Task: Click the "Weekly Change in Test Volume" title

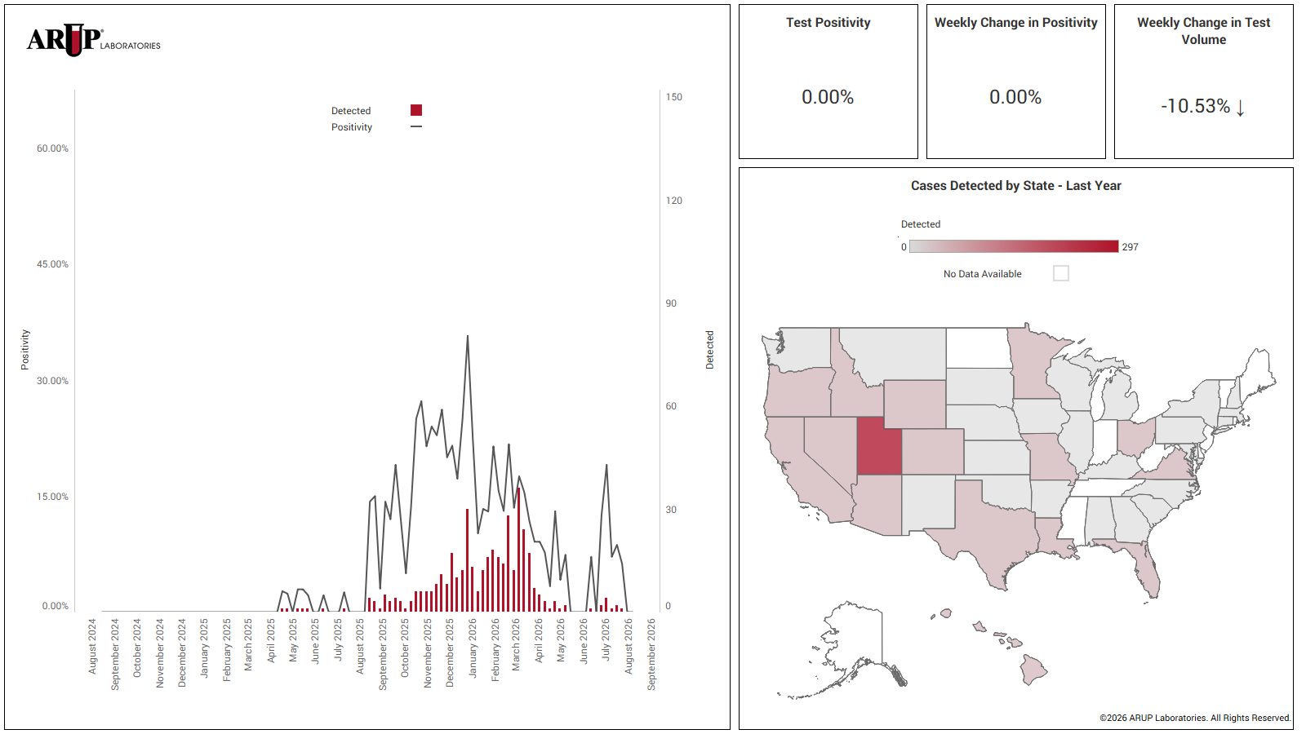Action: (1204, 31)
